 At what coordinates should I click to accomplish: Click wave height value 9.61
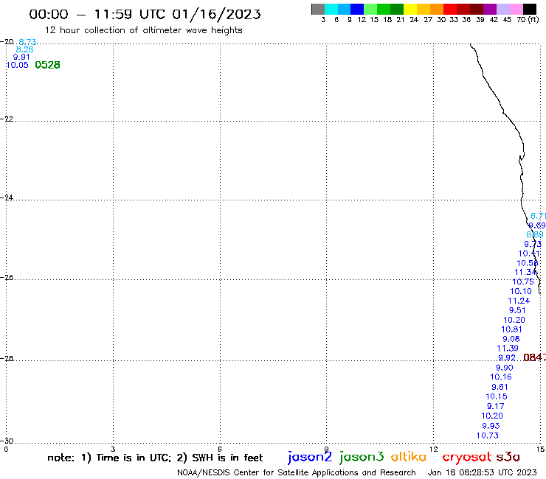500,387
